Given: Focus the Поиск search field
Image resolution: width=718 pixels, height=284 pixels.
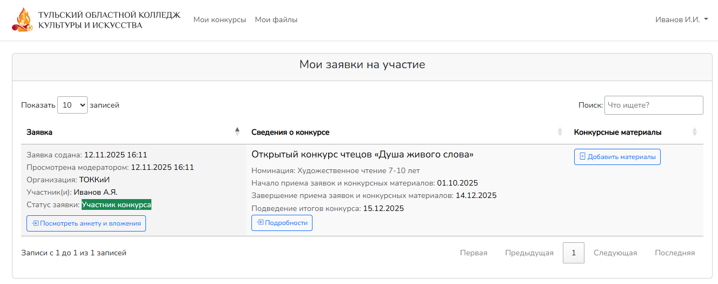Looking at the screenshot, I should point(653,105).
